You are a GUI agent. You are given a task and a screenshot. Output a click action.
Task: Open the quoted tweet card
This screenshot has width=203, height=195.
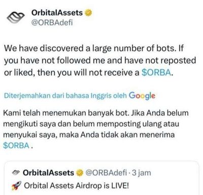coord(101,178)
